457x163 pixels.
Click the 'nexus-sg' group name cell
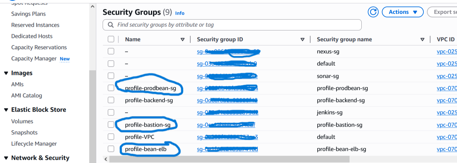328,51
